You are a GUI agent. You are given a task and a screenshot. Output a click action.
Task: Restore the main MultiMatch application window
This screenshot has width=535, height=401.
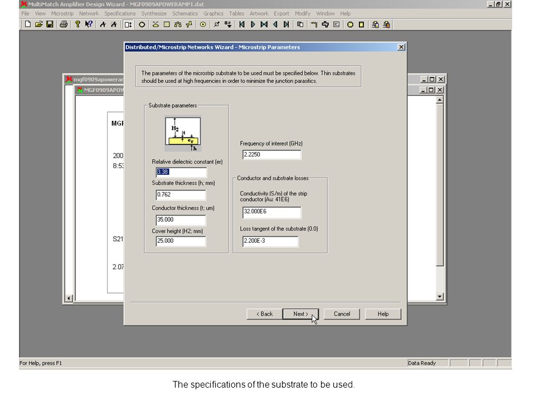pos(498,4)
